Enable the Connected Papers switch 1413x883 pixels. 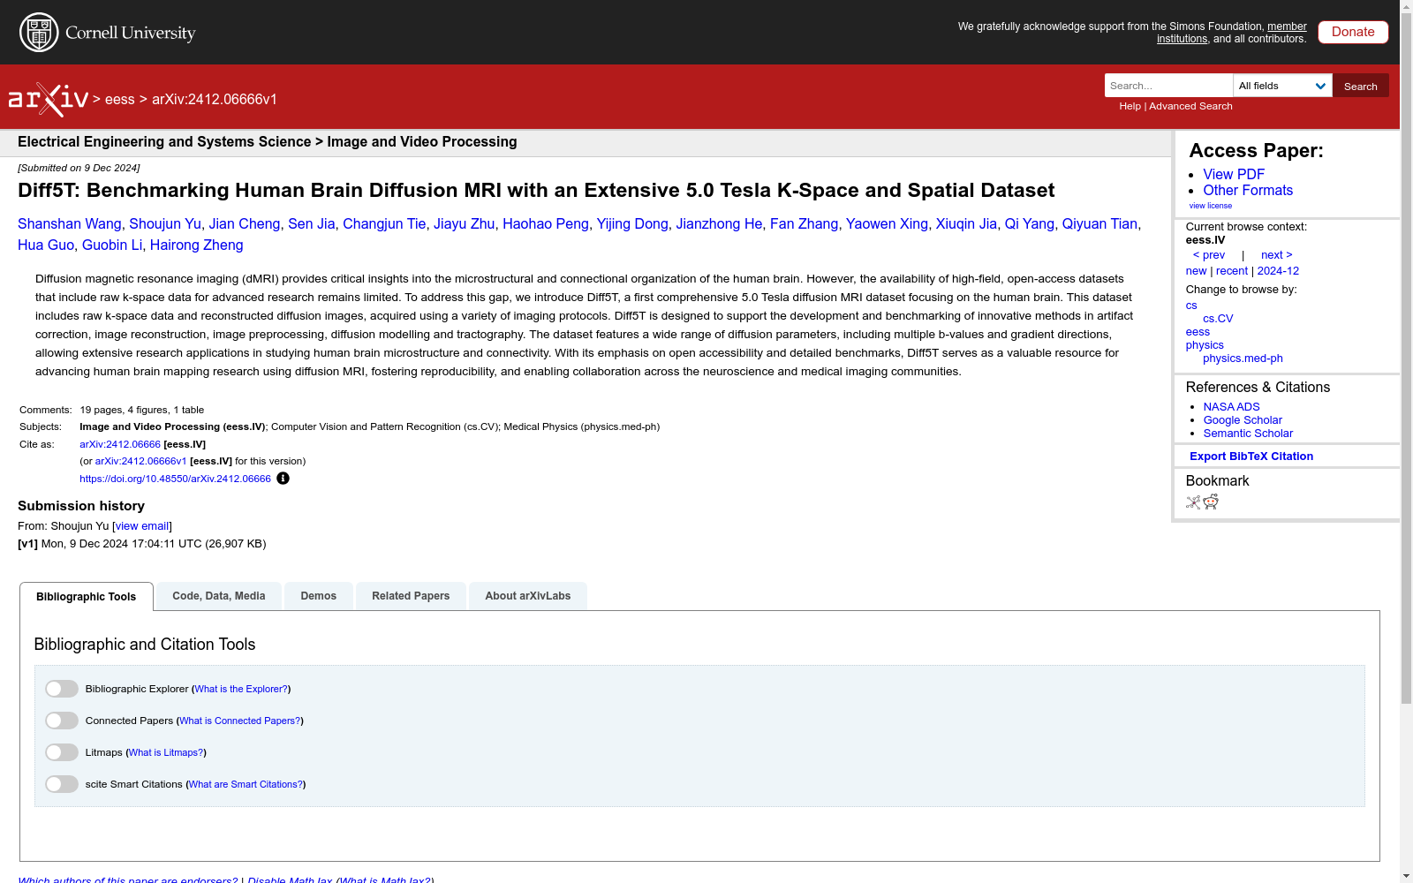click(62, 721)
